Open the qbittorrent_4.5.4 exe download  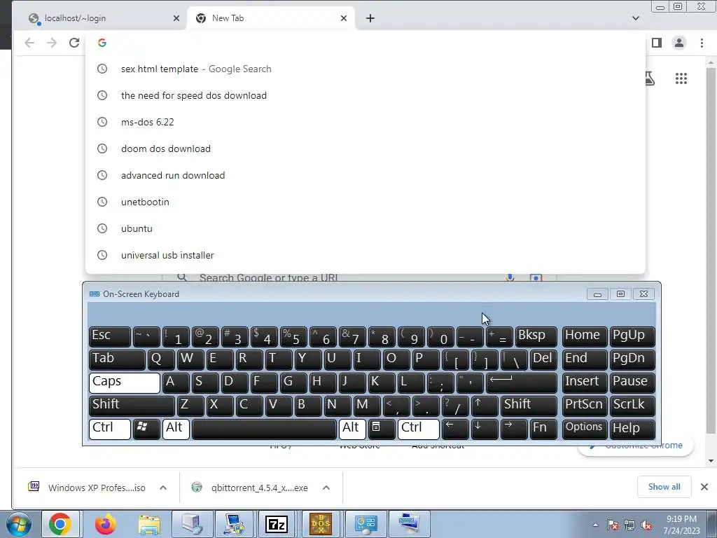(251, 488)
